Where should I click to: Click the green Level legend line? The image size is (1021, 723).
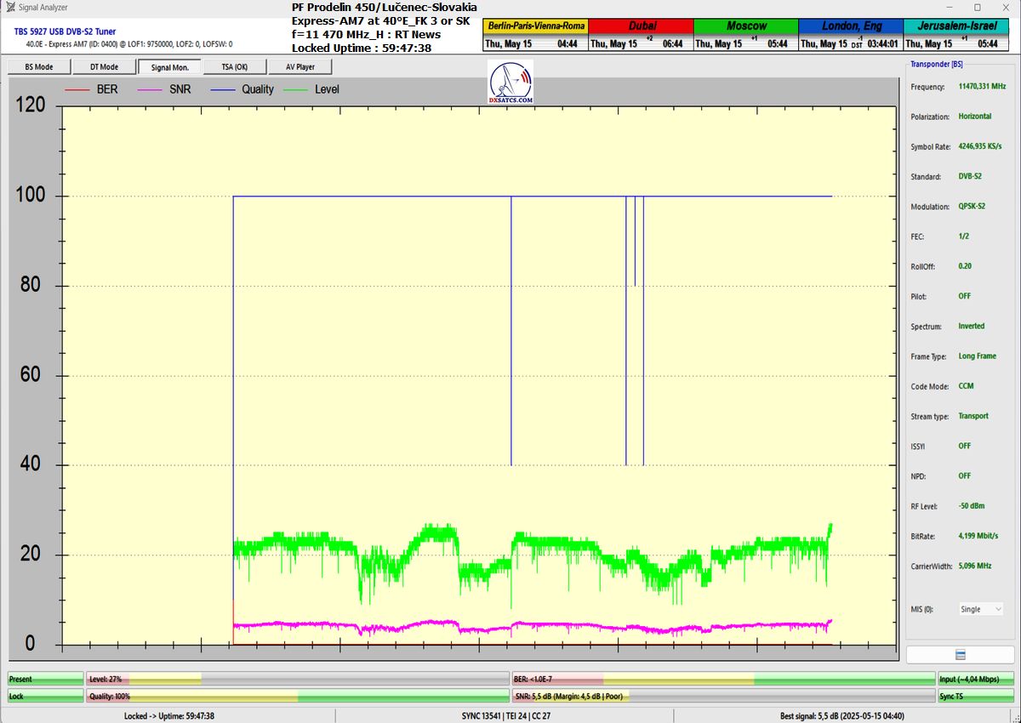(x=295, y=89)
